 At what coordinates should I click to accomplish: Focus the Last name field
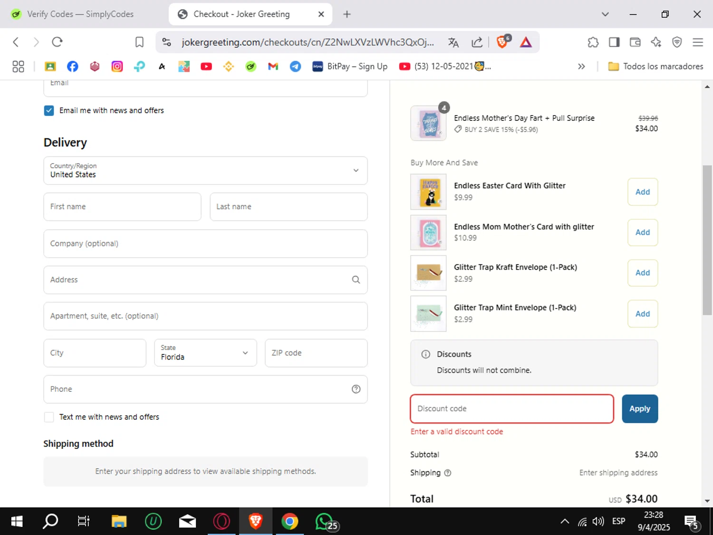(x=289, y=207)
